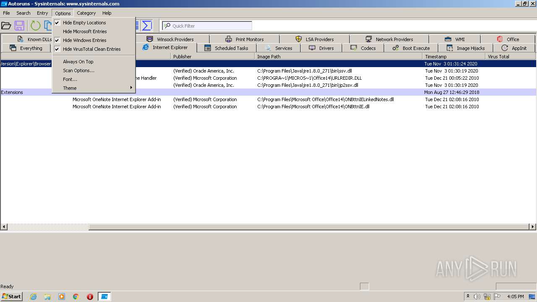Screen dimensions: 537x302
Task: Open Windows Media Player taskbar icon
Action: tap(62, 297)
